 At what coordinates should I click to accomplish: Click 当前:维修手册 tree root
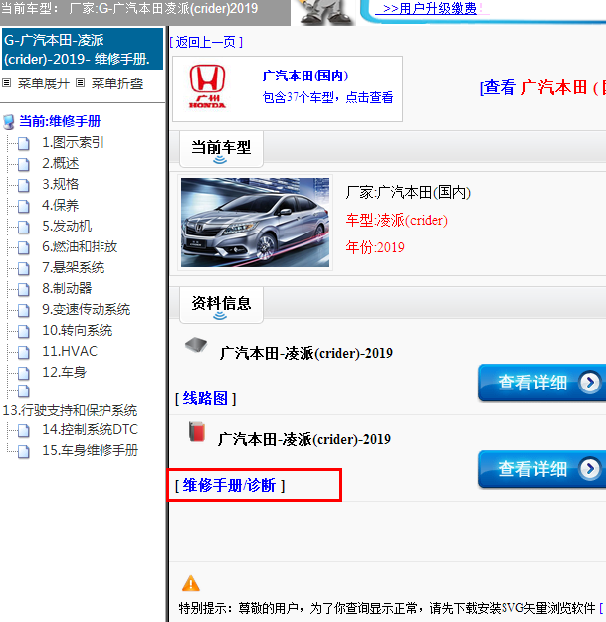coord(60,122)
